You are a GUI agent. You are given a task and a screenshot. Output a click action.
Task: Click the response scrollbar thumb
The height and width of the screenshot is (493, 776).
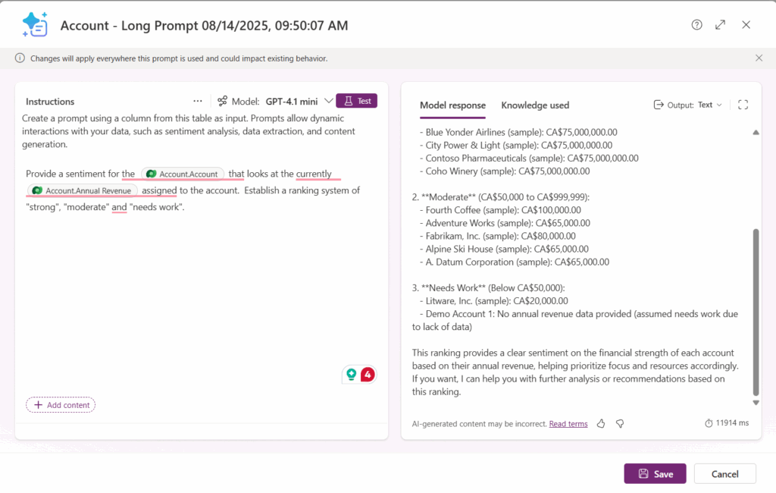[756, 312]
